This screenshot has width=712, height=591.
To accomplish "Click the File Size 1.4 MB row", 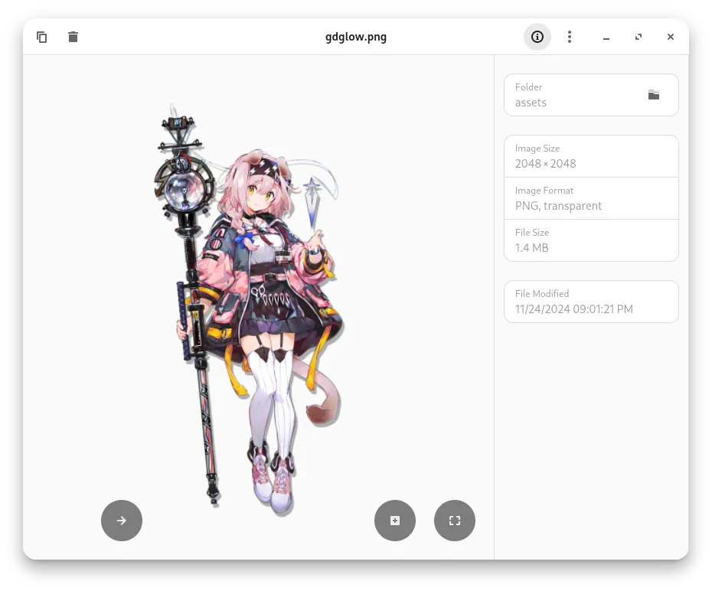I will point(591,240).
